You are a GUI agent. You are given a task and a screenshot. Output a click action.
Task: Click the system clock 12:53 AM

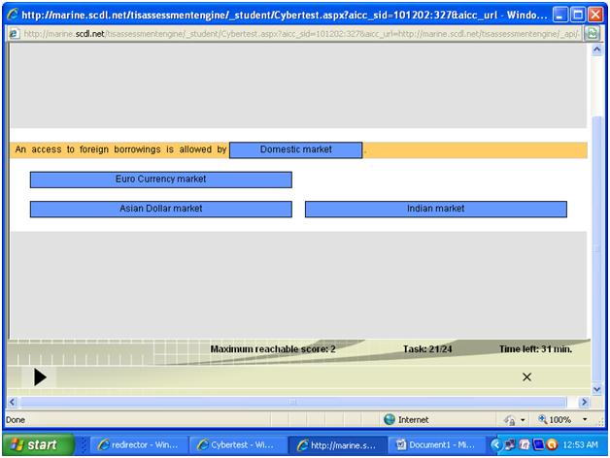[x=581, y=444]
